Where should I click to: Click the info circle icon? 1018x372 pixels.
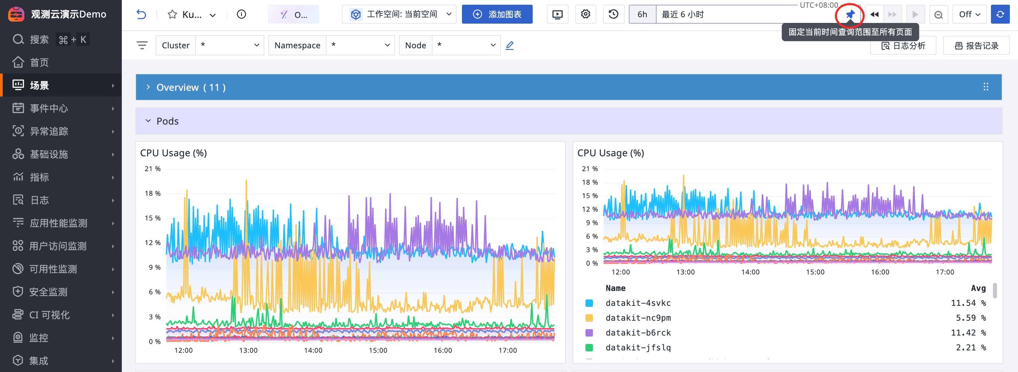[x=241, y=15]
